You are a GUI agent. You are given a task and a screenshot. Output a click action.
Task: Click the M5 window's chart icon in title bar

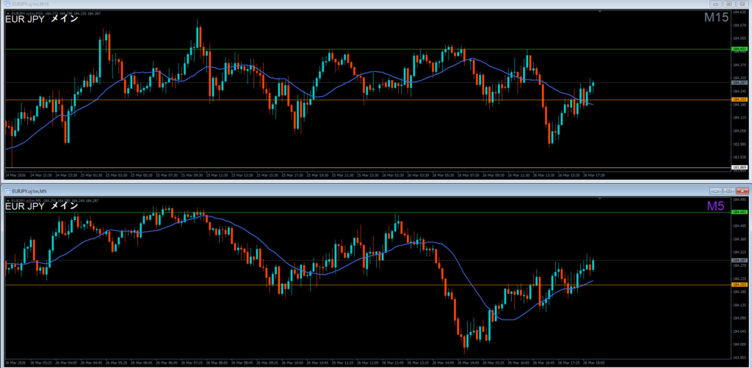pos(7,191)
